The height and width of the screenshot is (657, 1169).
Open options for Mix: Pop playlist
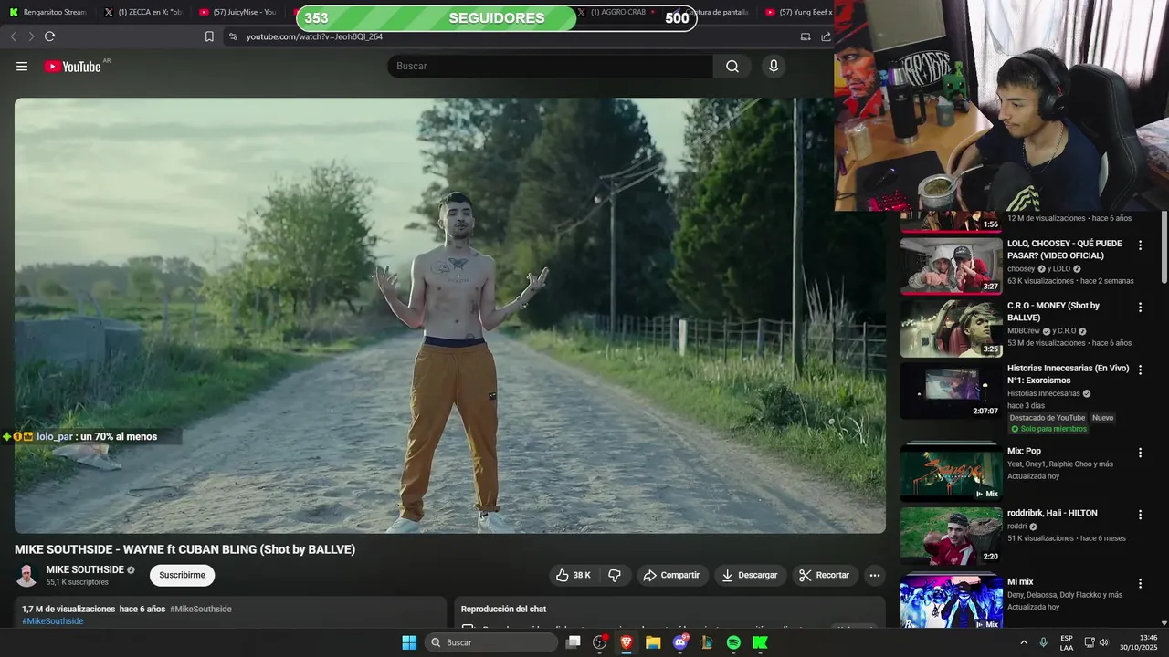coord(1140,453)
